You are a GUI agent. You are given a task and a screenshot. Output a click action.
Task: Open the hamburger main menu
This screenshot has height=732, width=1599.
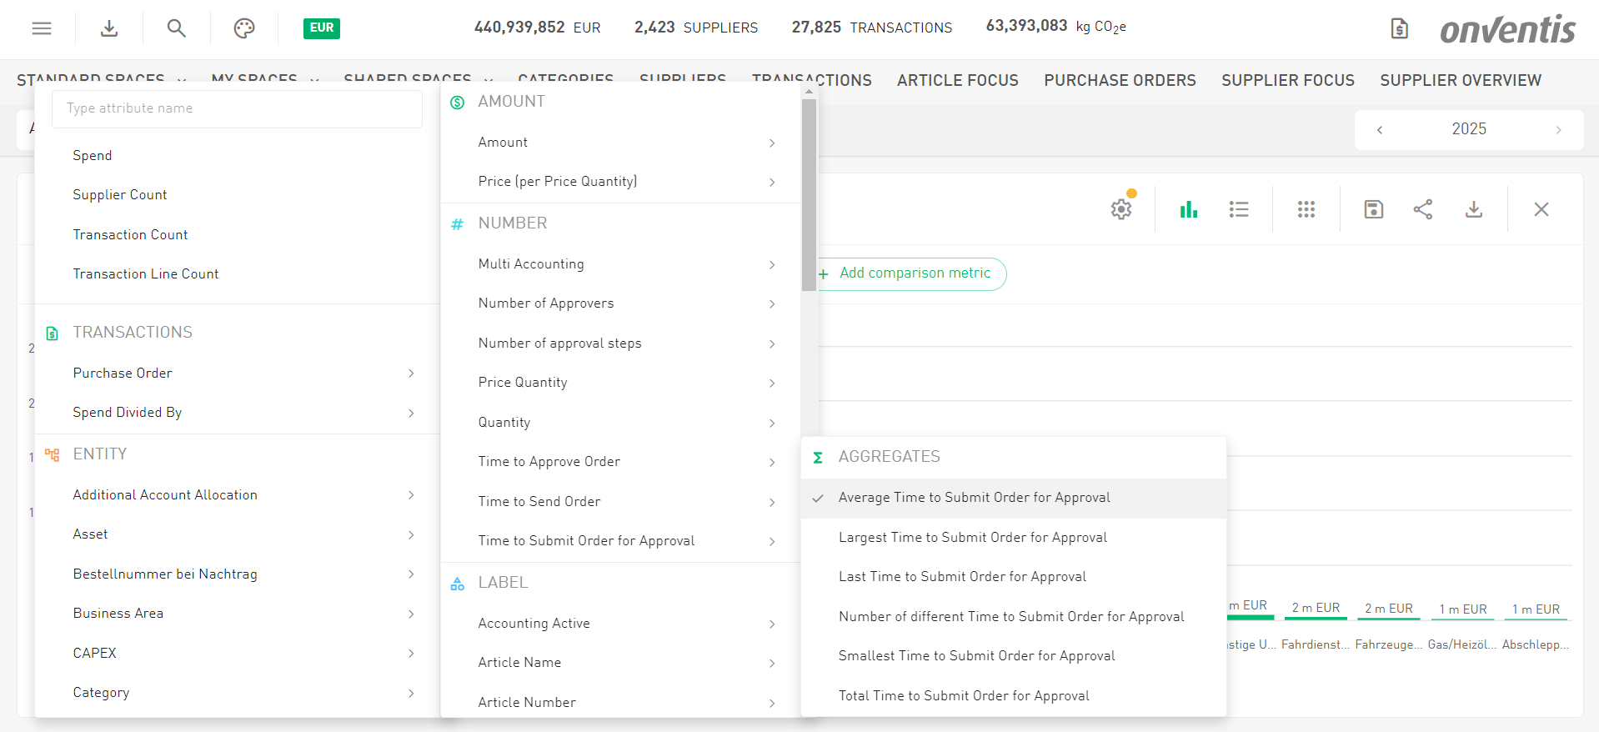(x=42, y=28)
